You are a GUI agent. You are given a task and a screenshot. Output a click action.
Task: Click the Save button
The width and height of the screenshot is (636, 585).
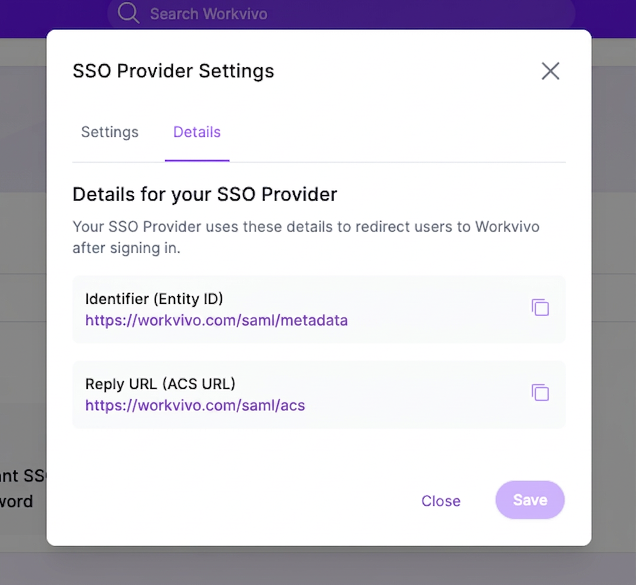(530, 500)
